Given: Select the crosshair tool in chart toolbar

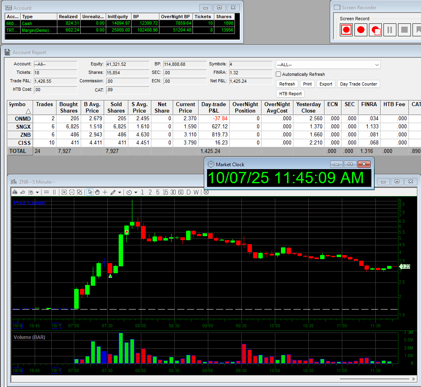Looking at the screenshot, I should 105,192.
